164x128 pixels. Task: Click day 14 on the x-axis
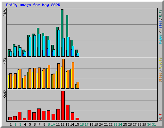pos(72,124)
